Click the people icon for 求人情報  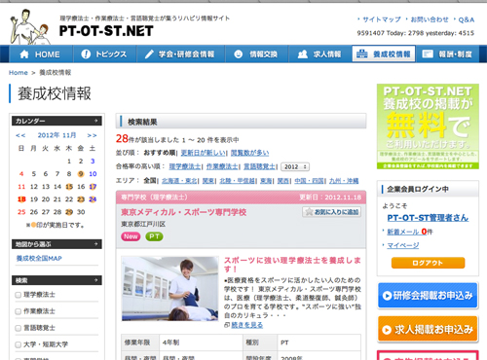click(x=303, y=54)
